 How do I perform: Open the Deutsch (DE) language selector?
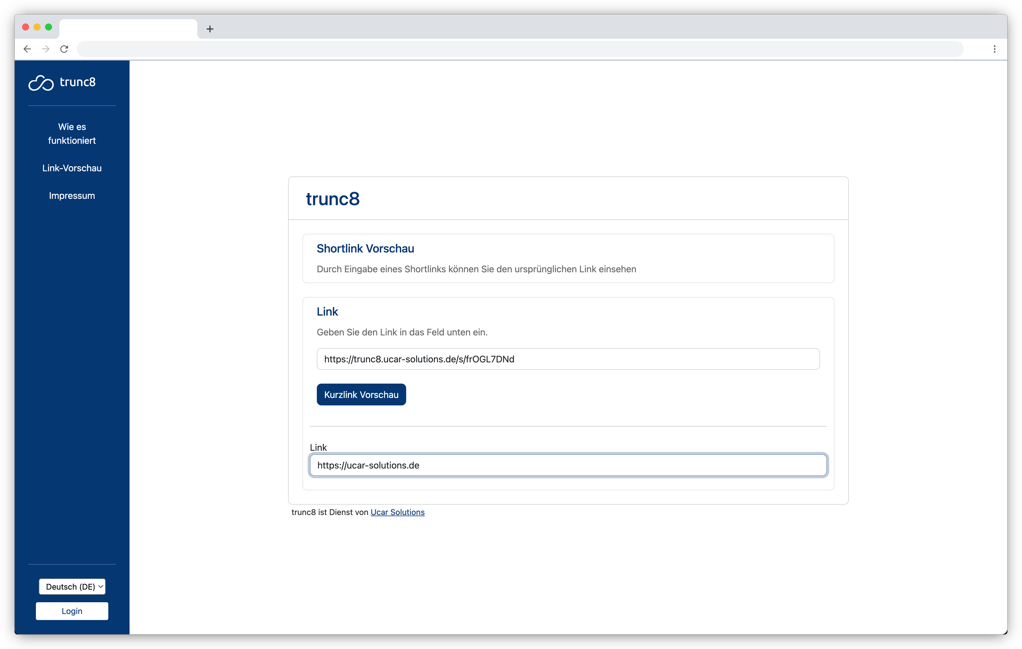[72, 587]
